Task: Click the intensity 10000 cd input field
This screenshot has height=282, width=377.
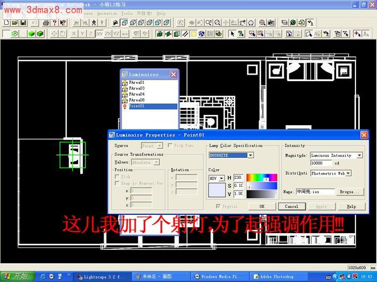Action: [322, 163]
